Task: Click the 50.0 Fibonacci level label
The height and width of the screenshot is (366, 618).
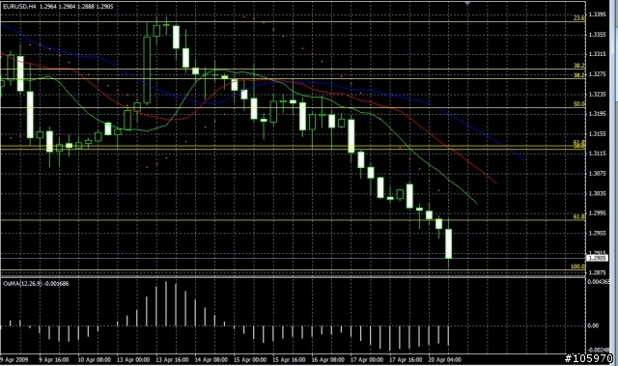Action: point(579,104)
